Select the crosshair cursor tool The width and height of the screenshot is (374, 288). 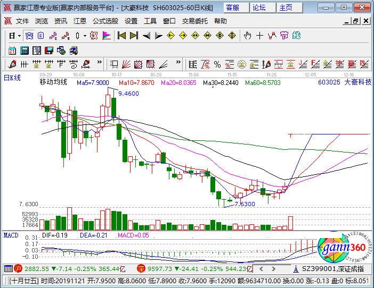pyautogui.click(x=259, y=36)
